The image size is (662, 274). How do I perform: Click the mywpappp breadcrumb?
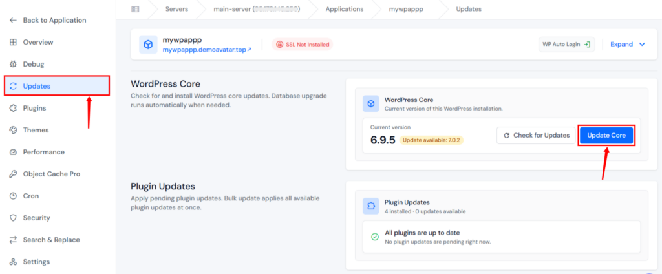(x=405, y=9)
